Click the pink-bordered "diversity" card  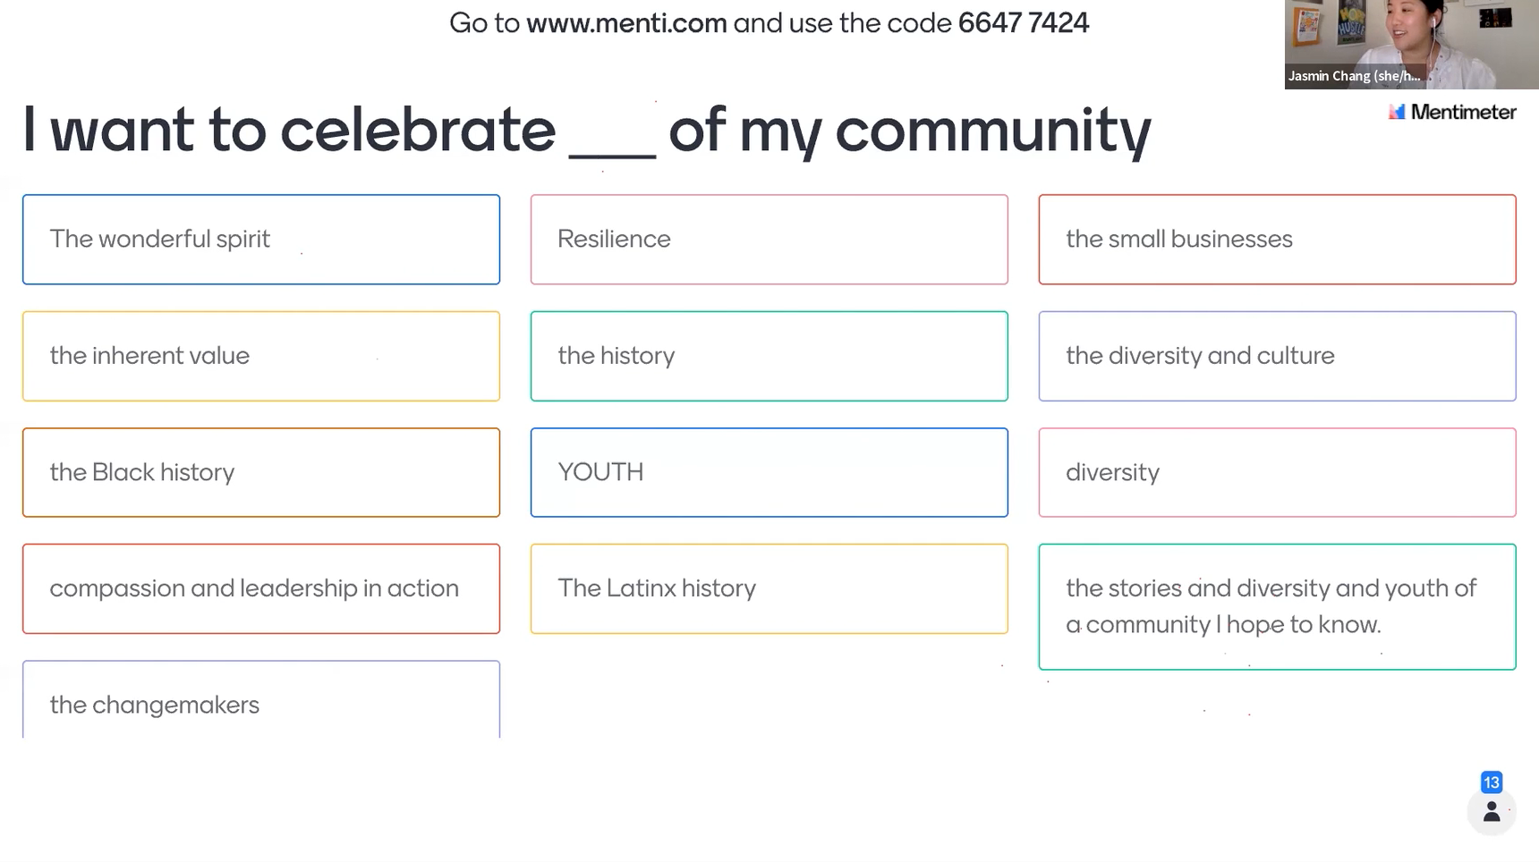(x=1277, y=472)
